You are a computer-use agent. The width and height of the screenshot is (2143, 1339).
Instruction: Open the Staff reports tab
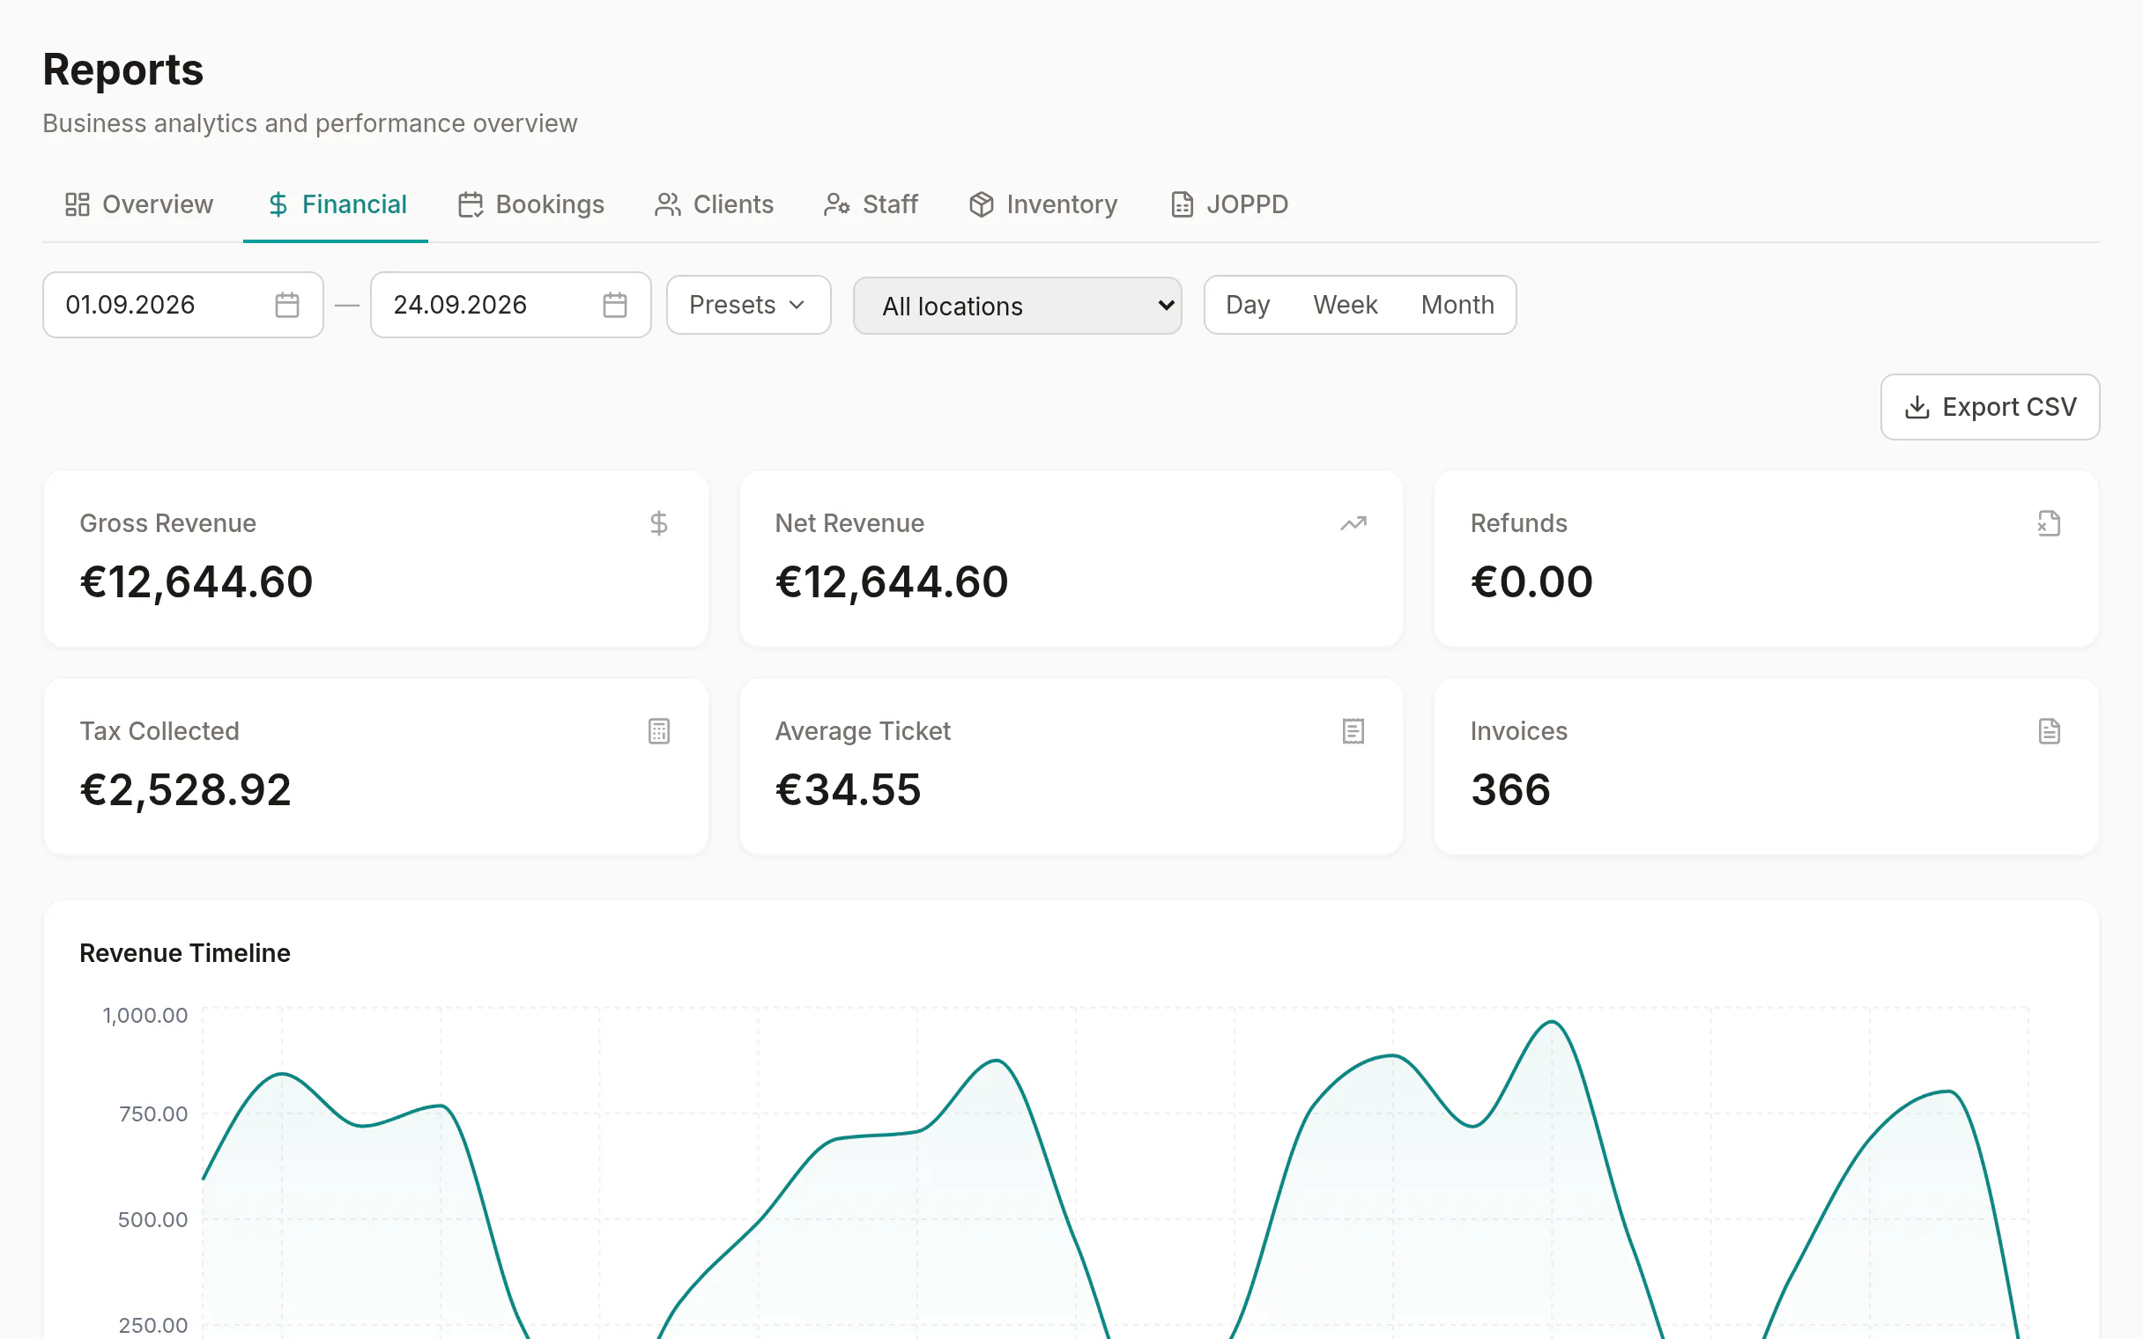(x=871, y=204)
